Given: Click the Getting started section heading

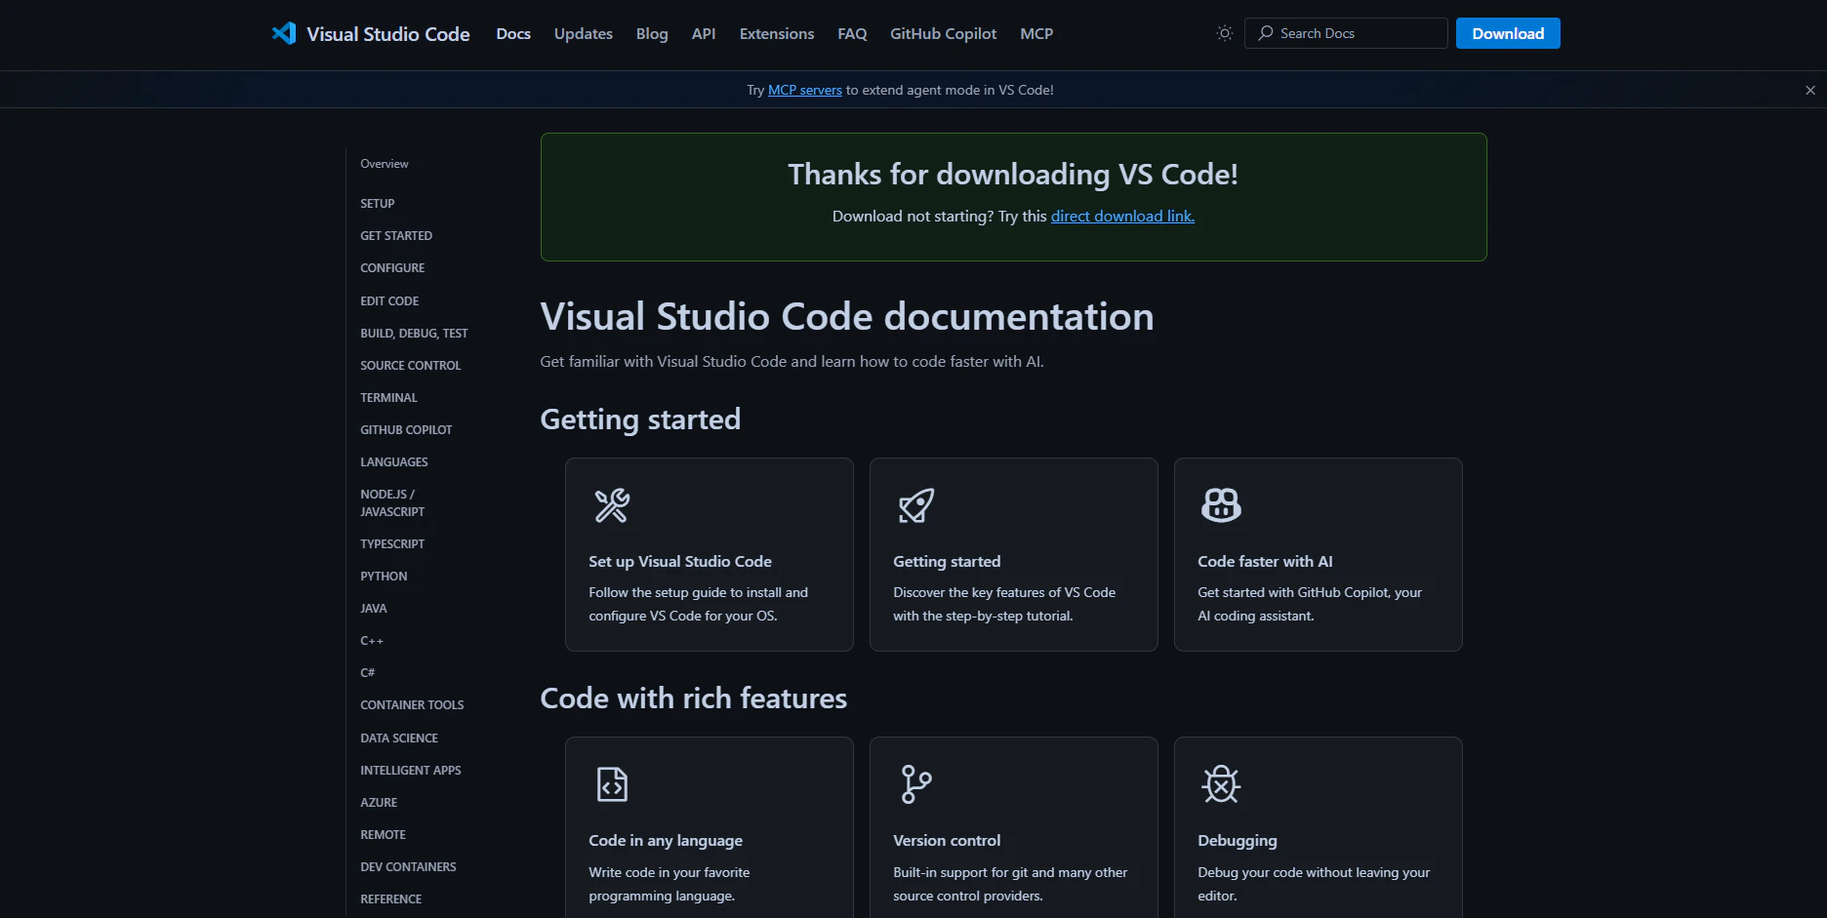Looking at the screenshot, I should tap(640, 419).
